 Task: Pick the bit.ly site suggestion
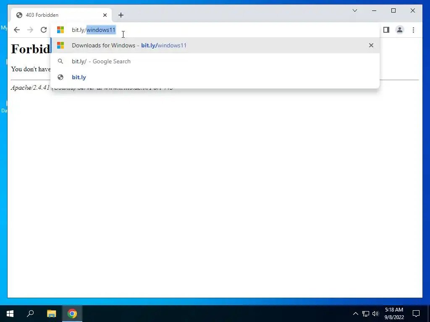point(215,77)
